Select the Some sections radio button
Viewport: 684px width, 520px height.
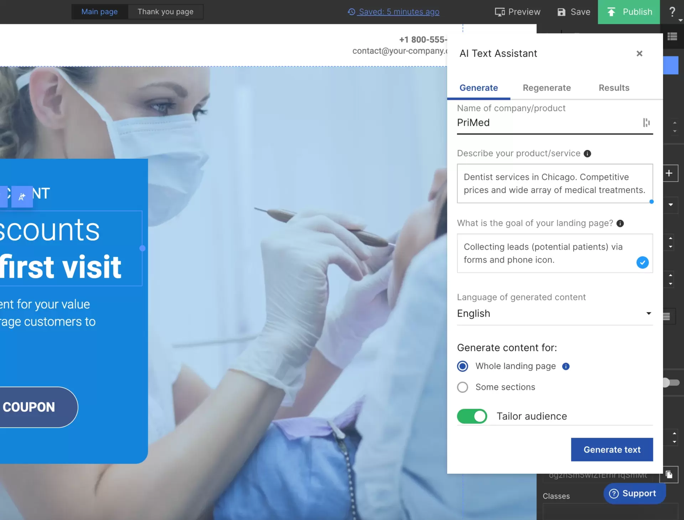tap(462, 387)
